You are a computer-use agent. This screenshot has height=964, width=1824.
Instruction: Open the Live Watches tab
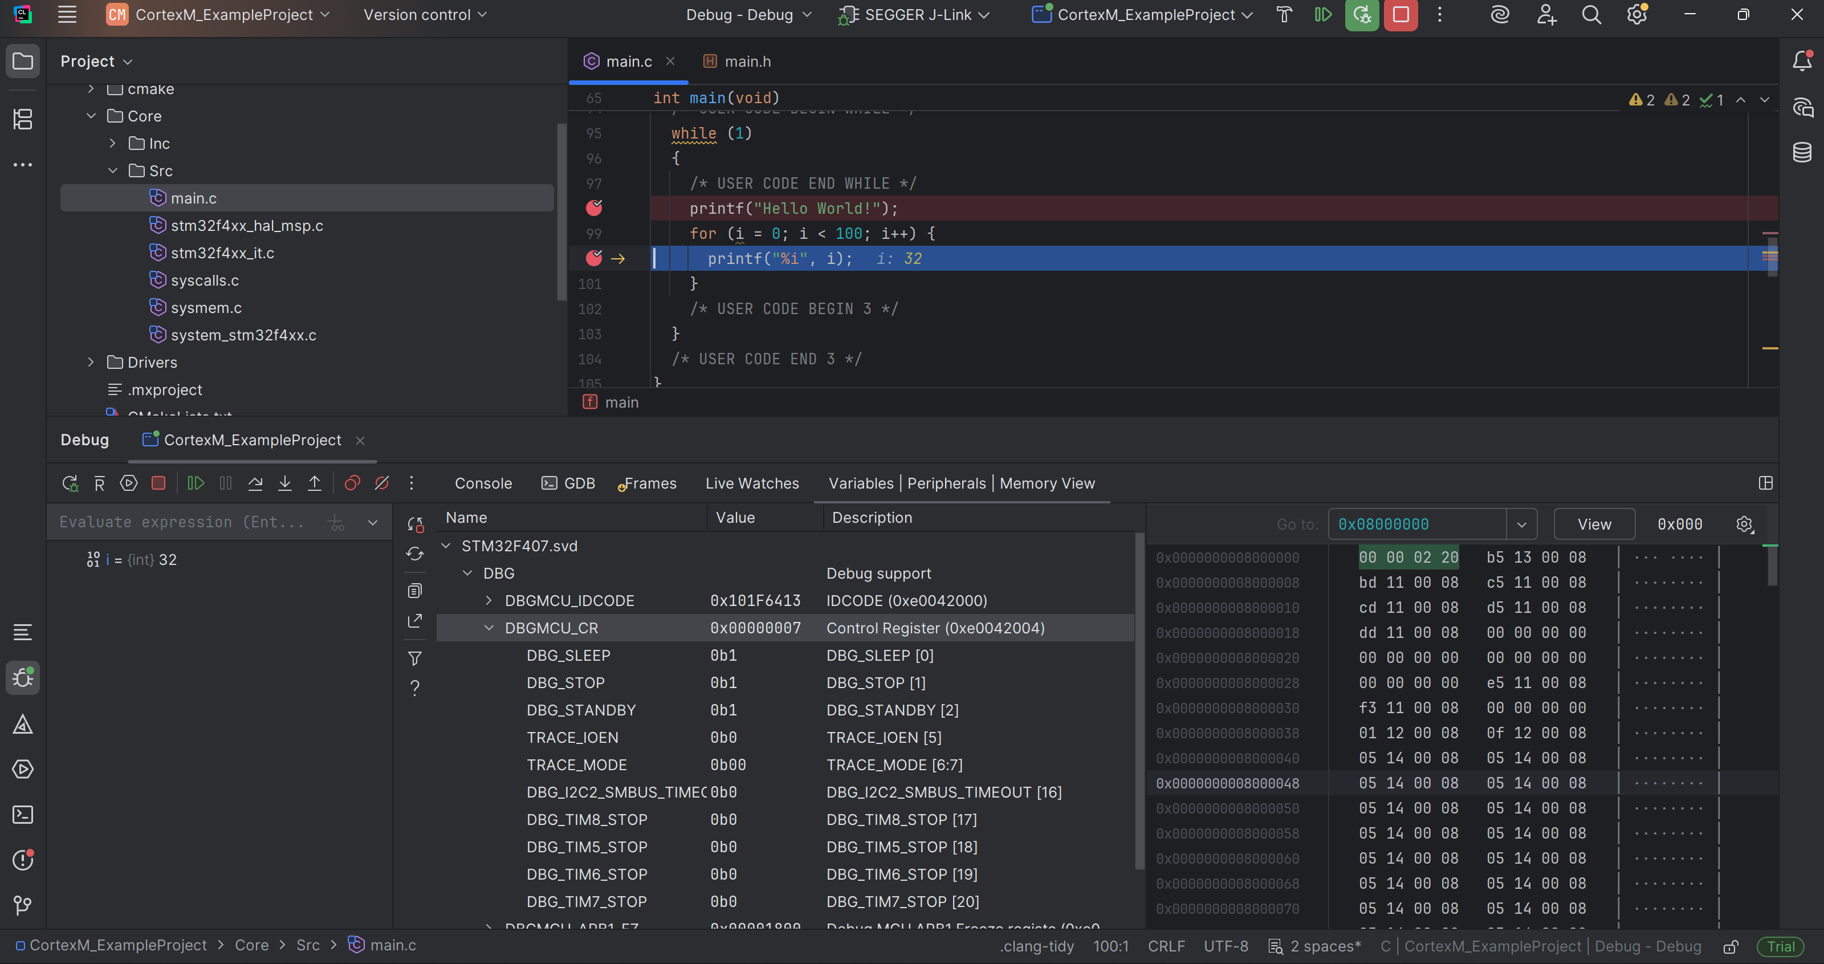[x=751, y=483]
